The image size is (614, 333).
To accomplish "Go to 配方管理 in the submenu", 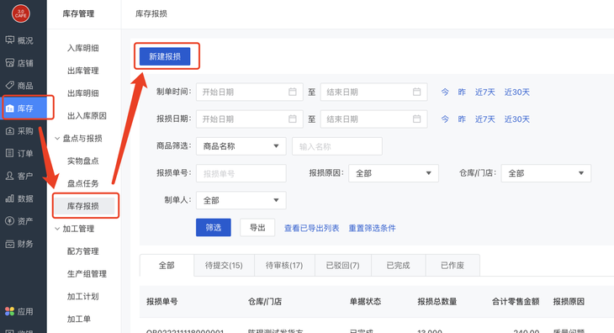I will (83, 251).
